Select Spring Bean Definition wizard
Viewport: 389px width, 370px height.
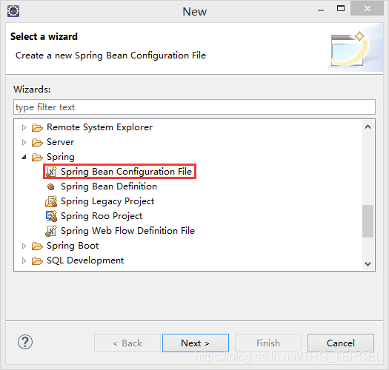pos(109,186)
